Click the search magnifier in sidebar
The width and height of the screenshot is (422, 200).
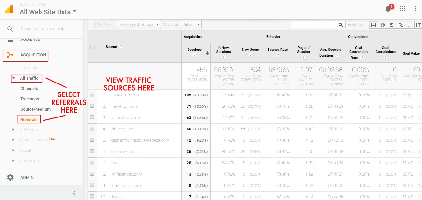pos(10,29)
